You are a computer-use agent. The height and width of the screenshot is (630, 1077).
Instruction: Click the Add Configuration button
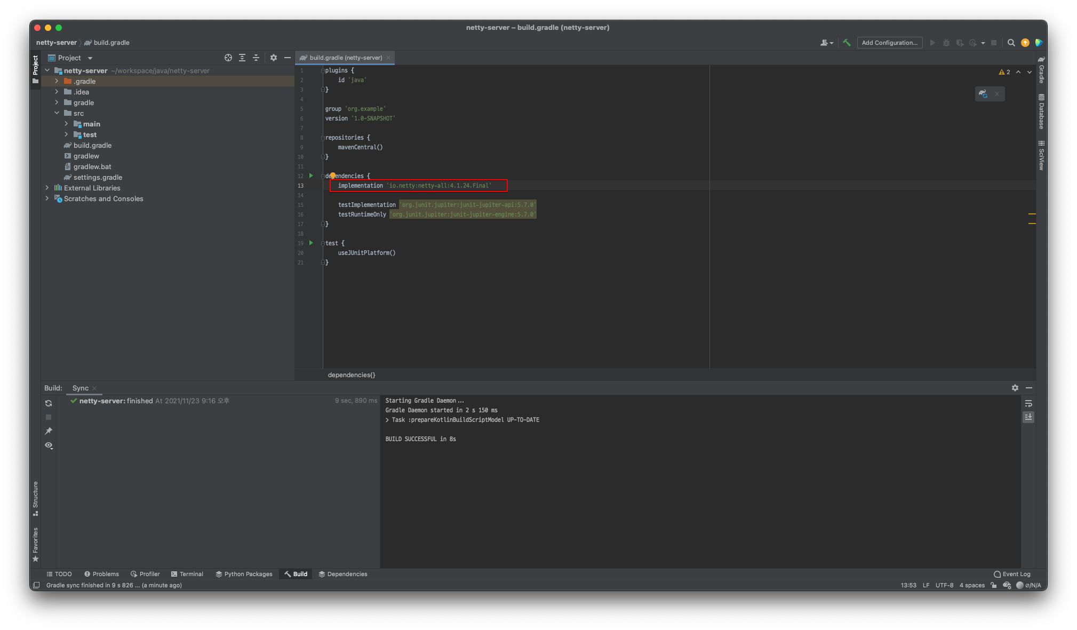tap(890, 43)
